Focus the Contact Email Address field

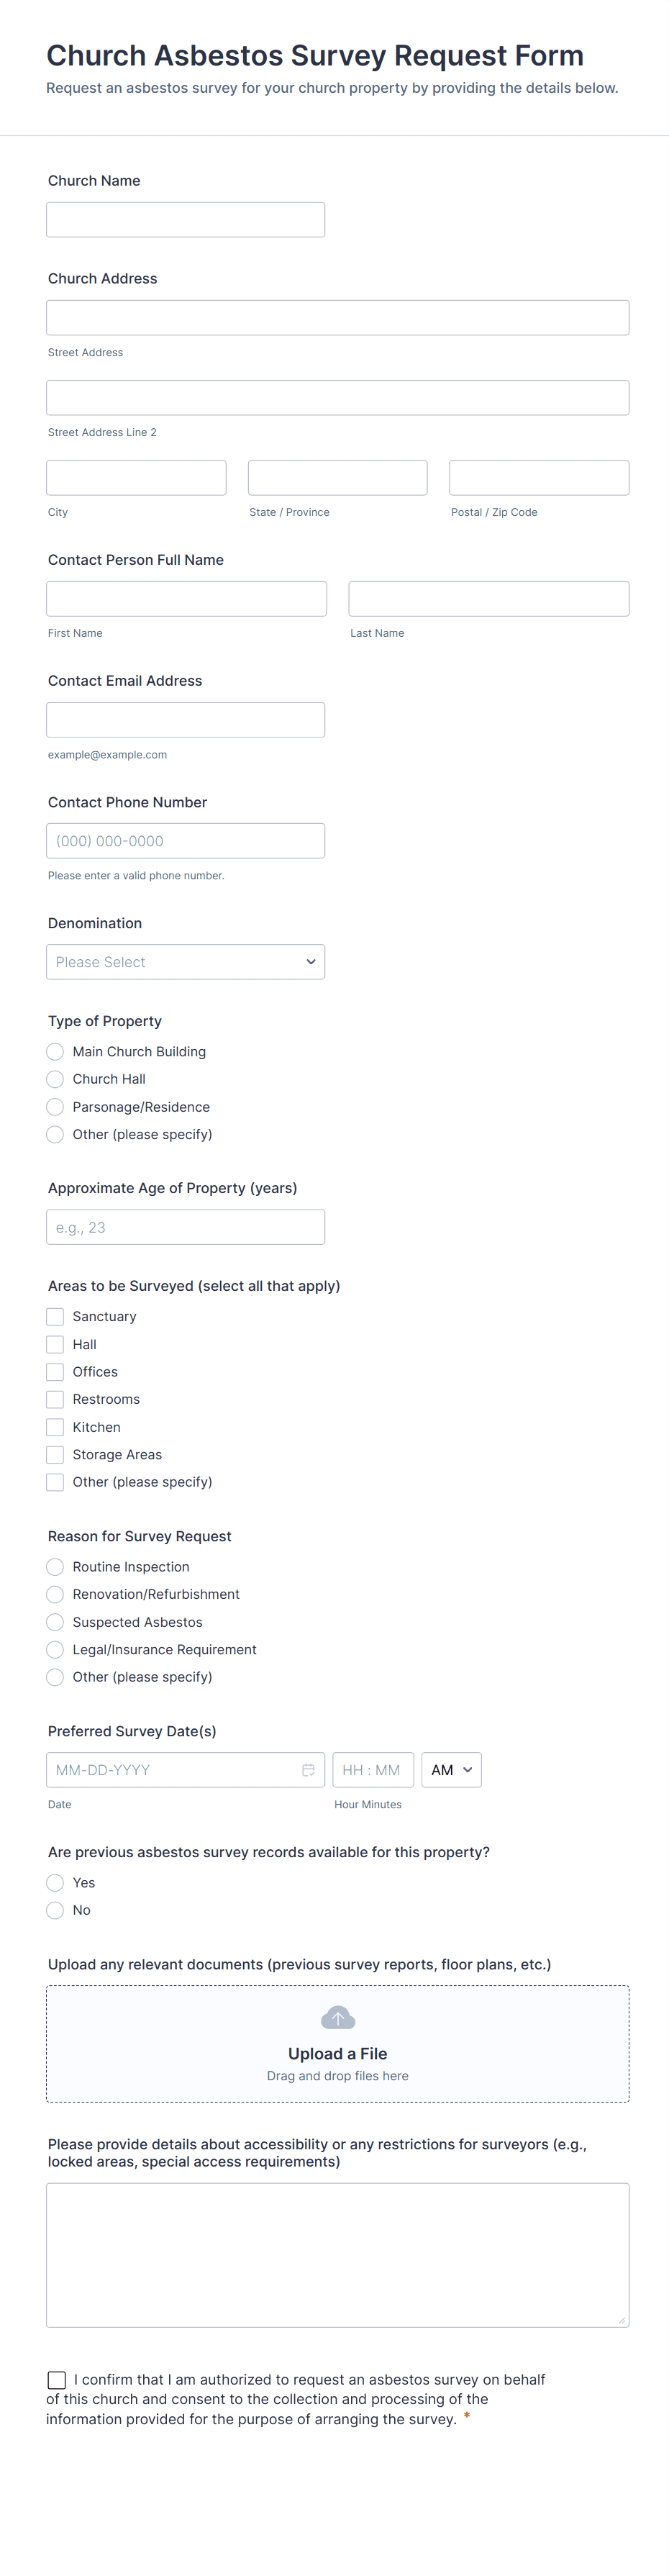point(186,720)
